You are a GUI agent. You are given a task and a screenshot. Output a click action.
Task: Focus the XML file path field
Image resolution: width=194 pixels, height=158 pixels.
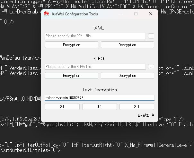95,36
